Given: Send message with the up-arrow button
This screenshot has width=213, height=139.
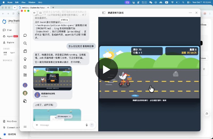Looking at the screenshot, I should 92,125.
